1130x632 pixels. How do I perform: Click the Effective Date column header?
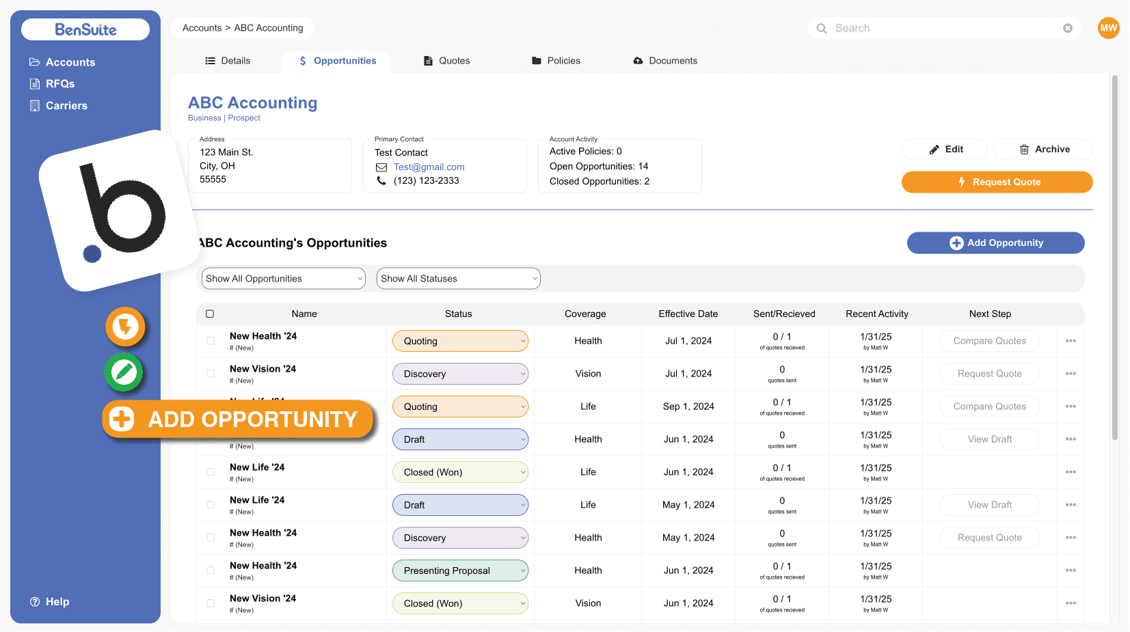tap(688, 314)
